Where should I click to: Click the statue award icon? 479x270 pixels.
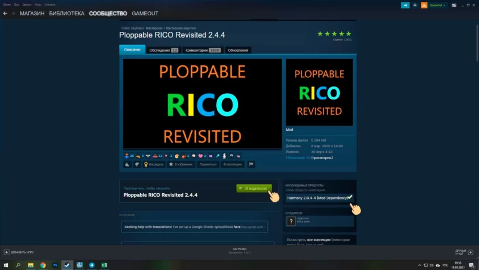pyautogui.click(x=224, y=156)
